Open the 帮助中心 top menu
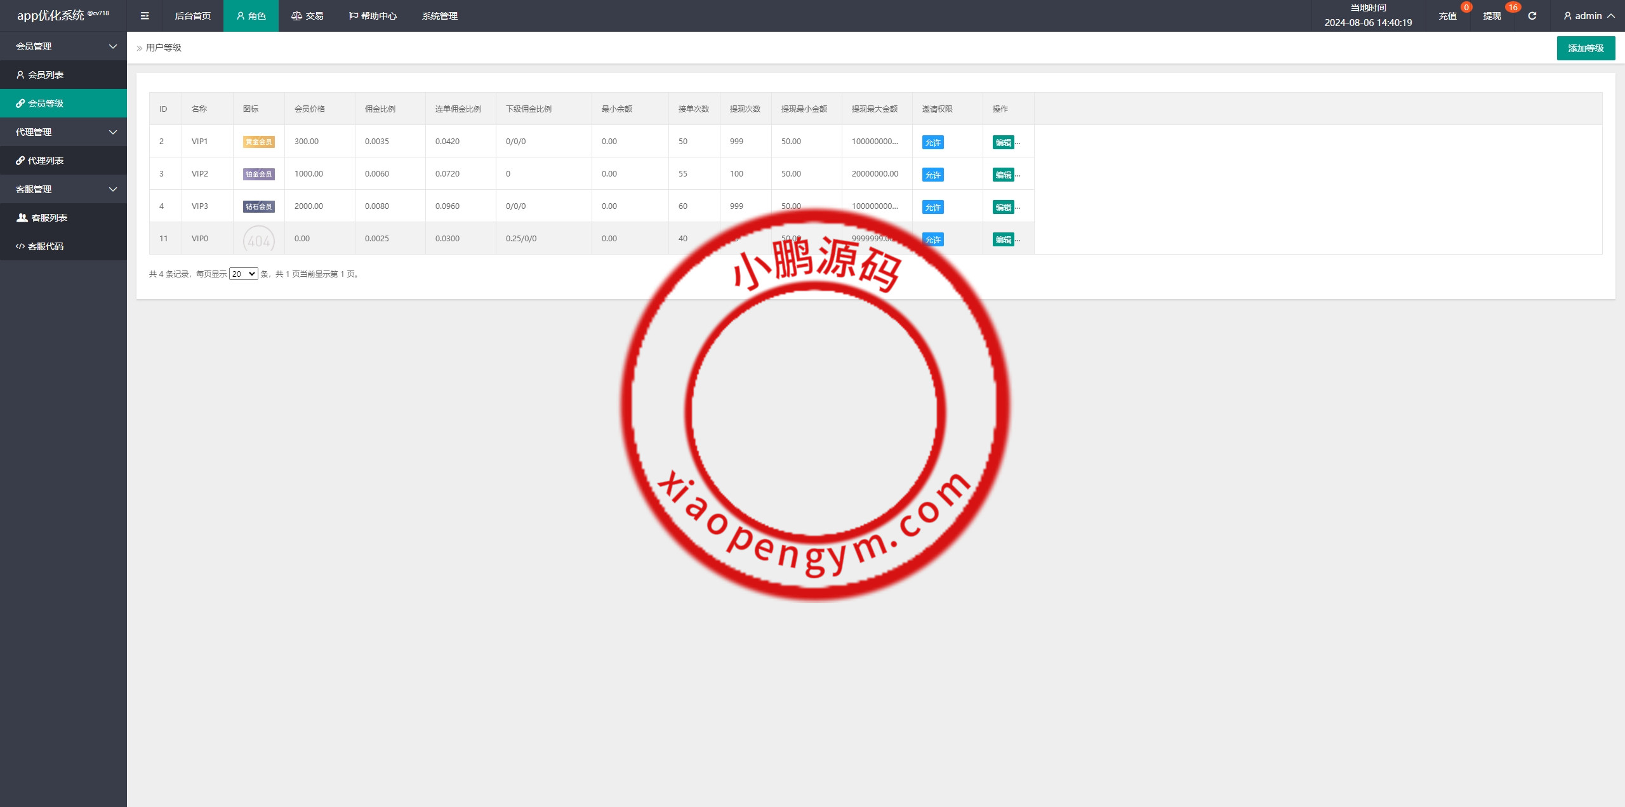Screen dimensions: 1625x807 coord(373,16)
